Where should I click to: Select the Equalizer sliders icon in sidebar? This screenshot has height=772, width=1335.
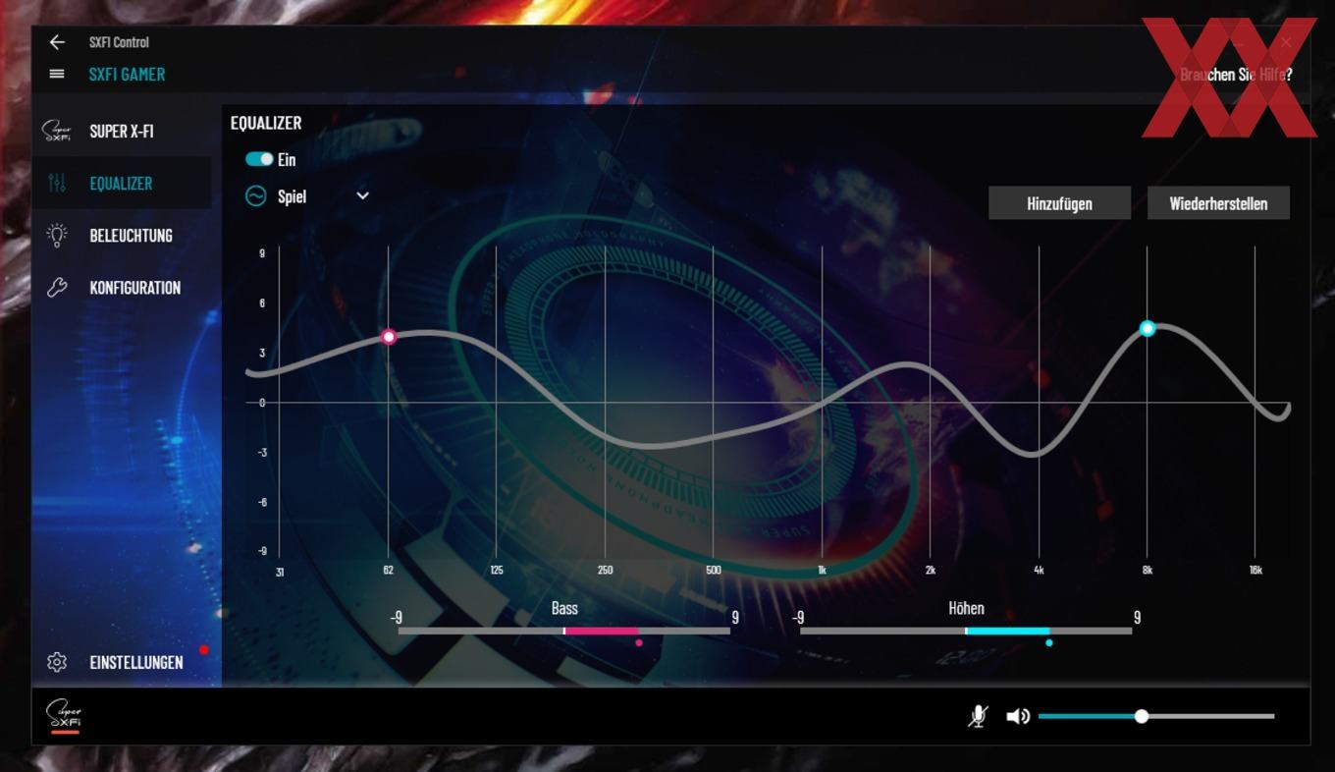coord(57,183)
